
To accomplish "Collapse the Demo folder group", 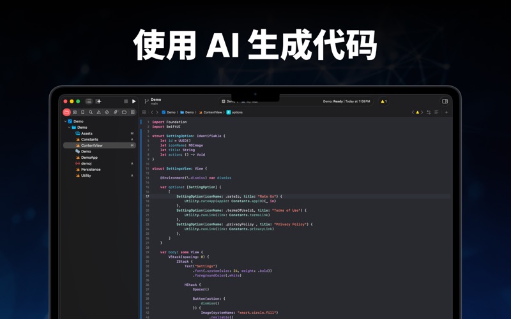I will [70, 127].
